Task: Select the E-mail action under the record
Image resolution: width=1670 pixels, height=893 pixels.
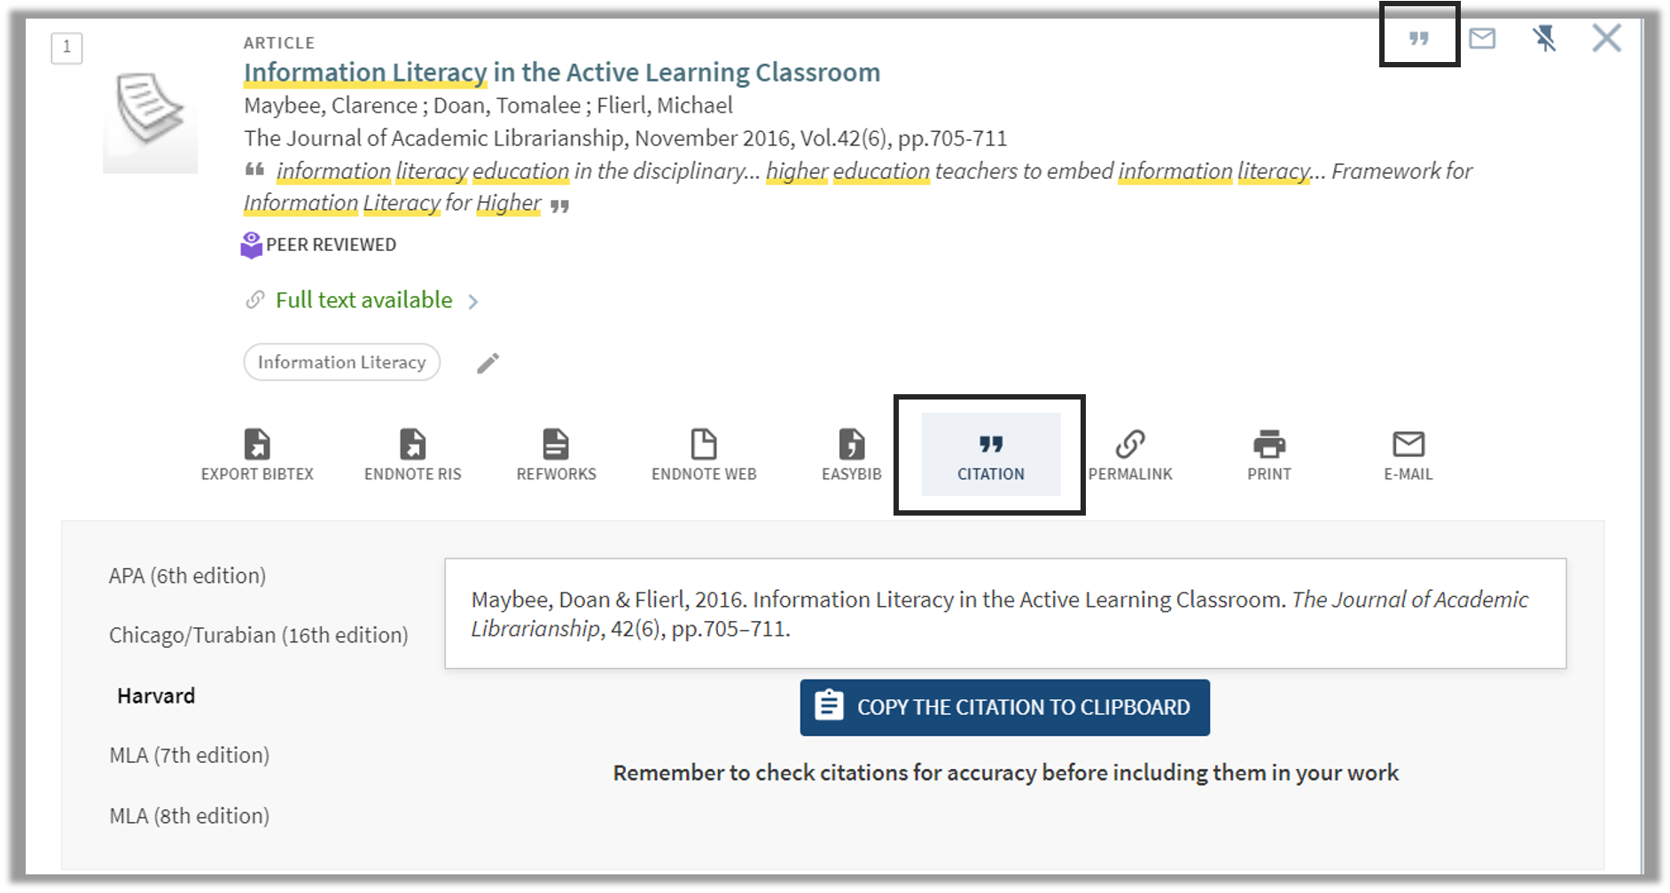Action: [1408, 455]
